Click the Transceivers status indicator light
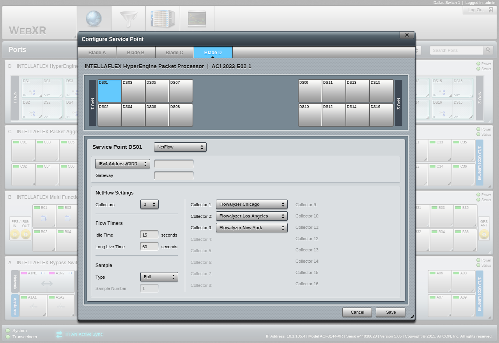Image resolution: width=499 pixels, height=343 pixels. (8, 337)
